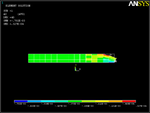Viewport: 150px width, 113px height.
Task: Click the SMN =-.702E-03 minimum value label
Action: (14, 21)
